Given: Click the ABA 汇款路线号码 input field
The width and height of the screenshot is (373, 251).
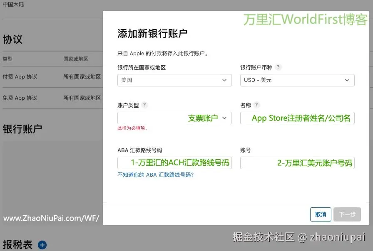Looking at the screenshot, I should coord(174,162).
